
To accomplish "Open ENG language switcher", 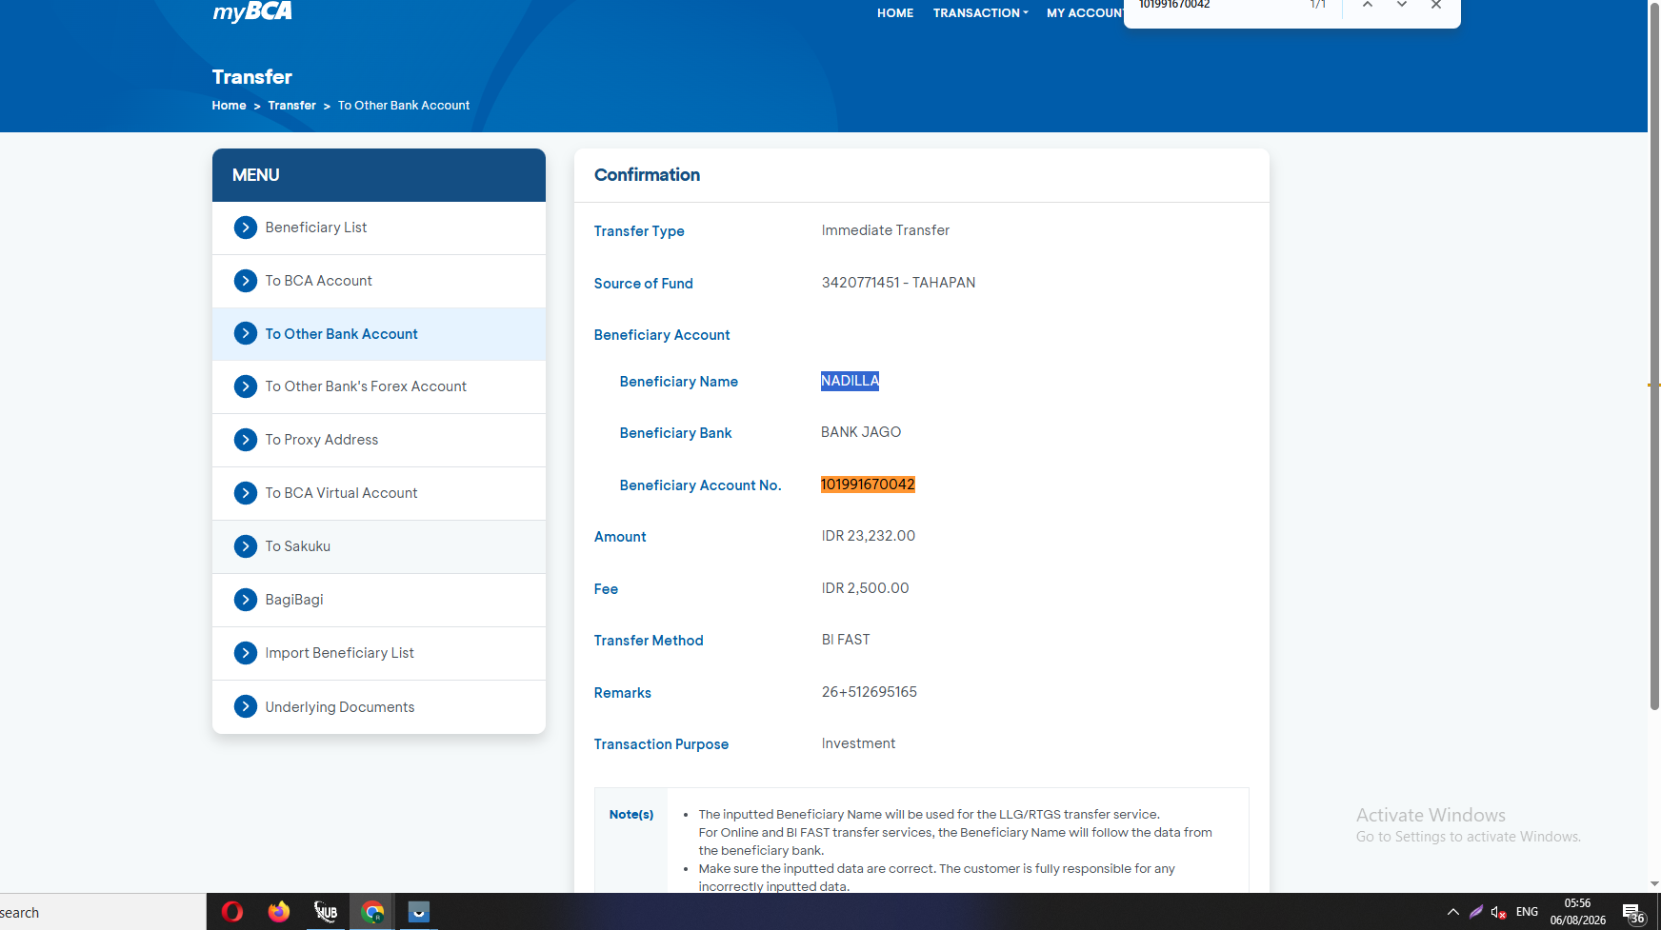I will (1527, 912).
